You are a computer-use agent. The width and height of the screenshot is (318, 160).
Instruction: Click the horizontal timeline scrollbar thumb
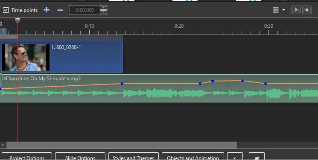click(x=122, y=145)
